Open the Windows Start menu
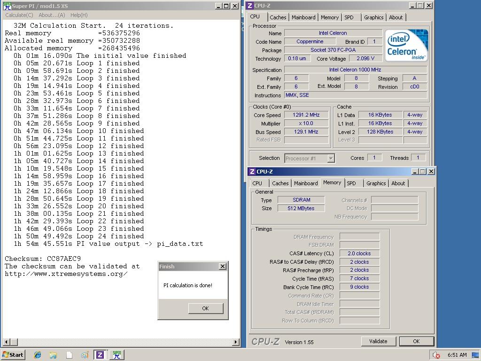 [x=13, y=355]
